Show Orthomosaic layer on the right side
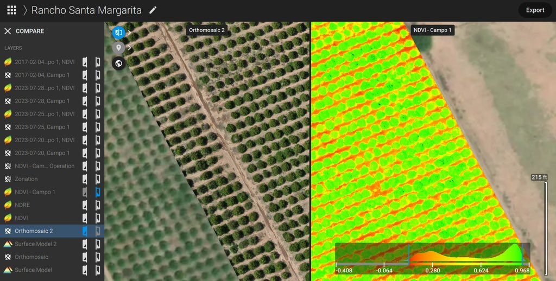556x281 pixels. coord(98,257)
